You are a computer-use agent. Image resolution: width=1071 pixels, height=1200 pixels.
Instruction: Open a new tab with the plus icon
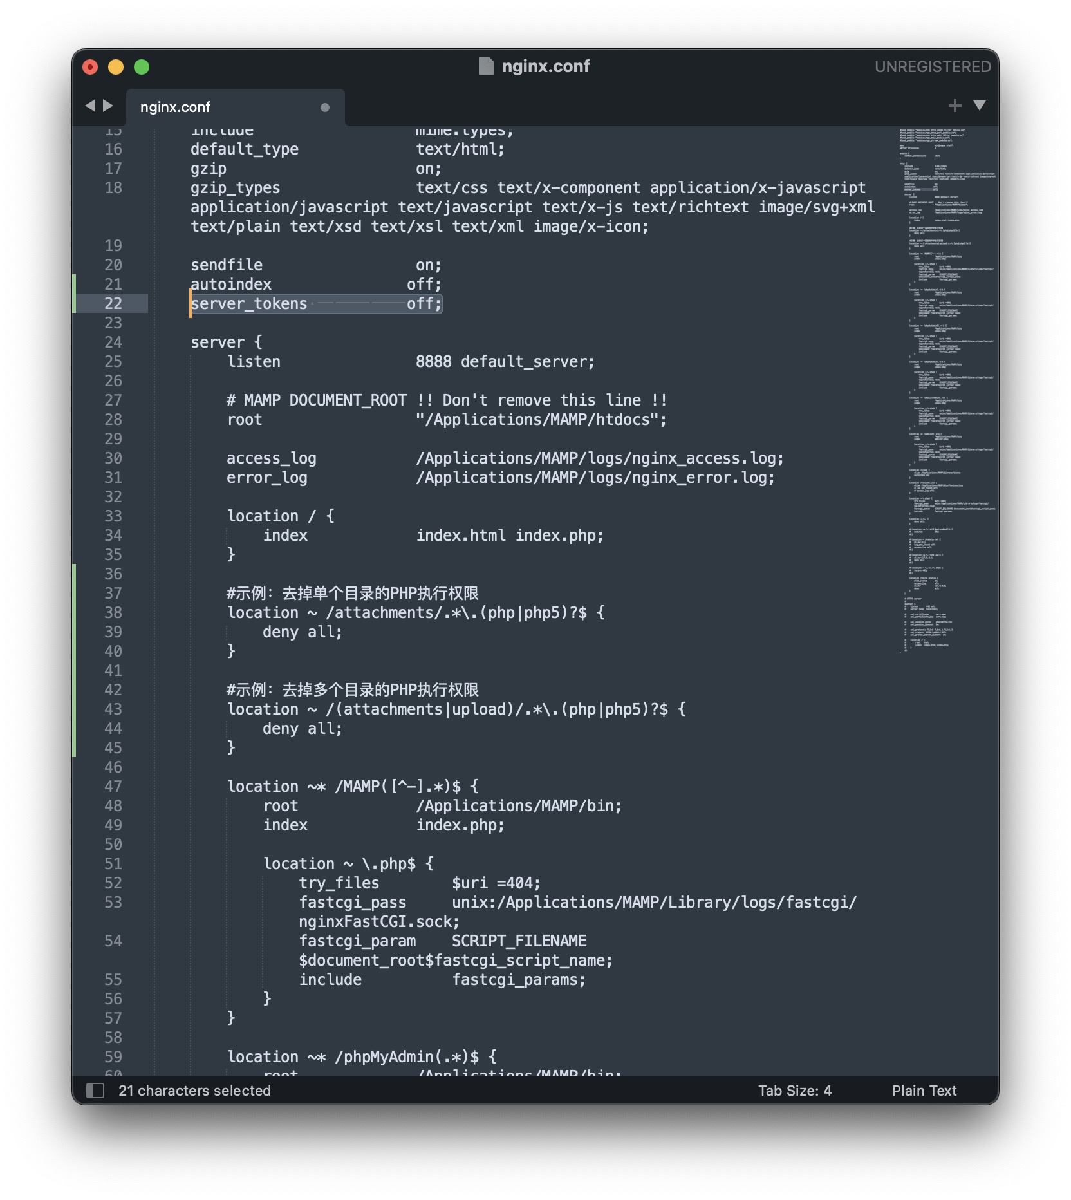(x=955, y=105)
